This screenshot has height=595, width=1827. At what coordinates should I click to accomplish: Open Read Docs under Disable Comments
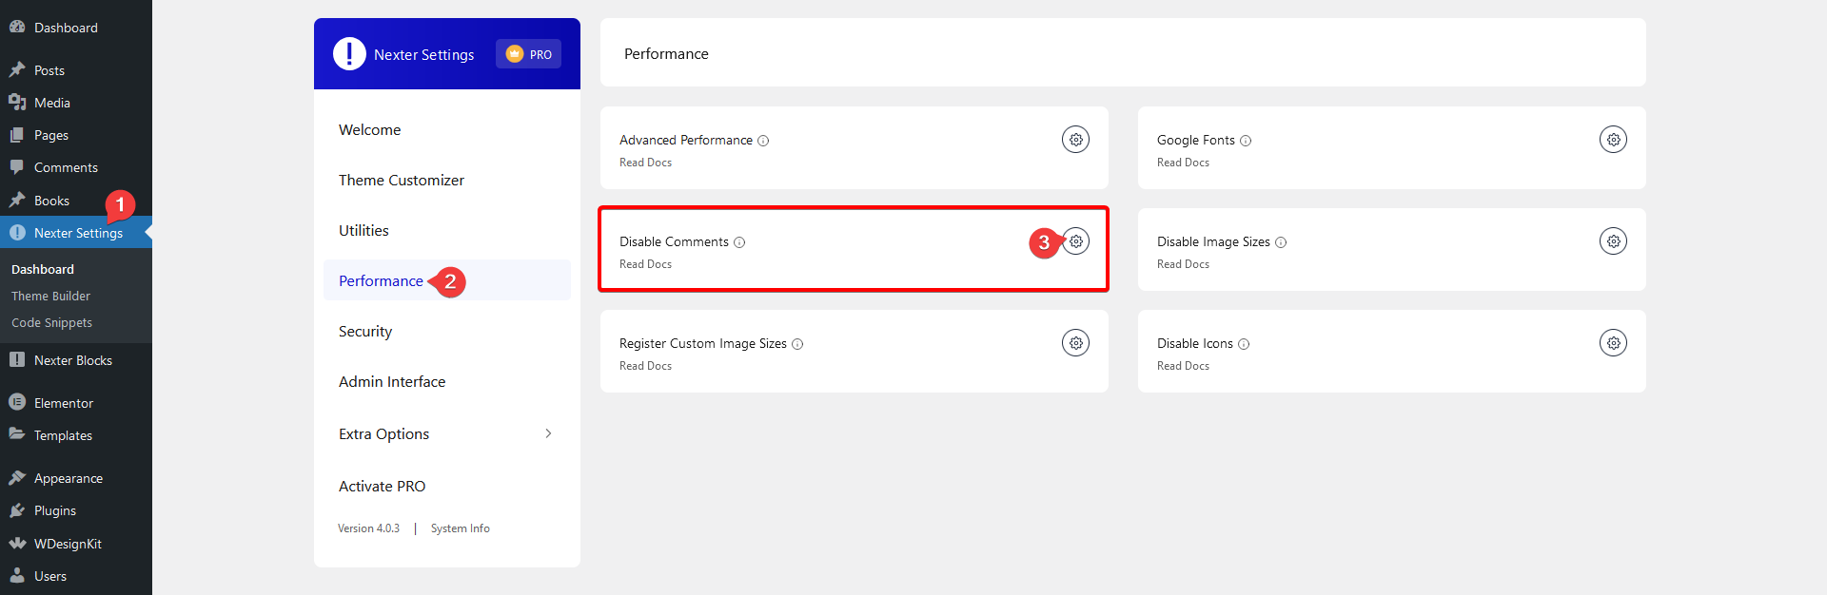pyautogui.click(x=645, y=264)
